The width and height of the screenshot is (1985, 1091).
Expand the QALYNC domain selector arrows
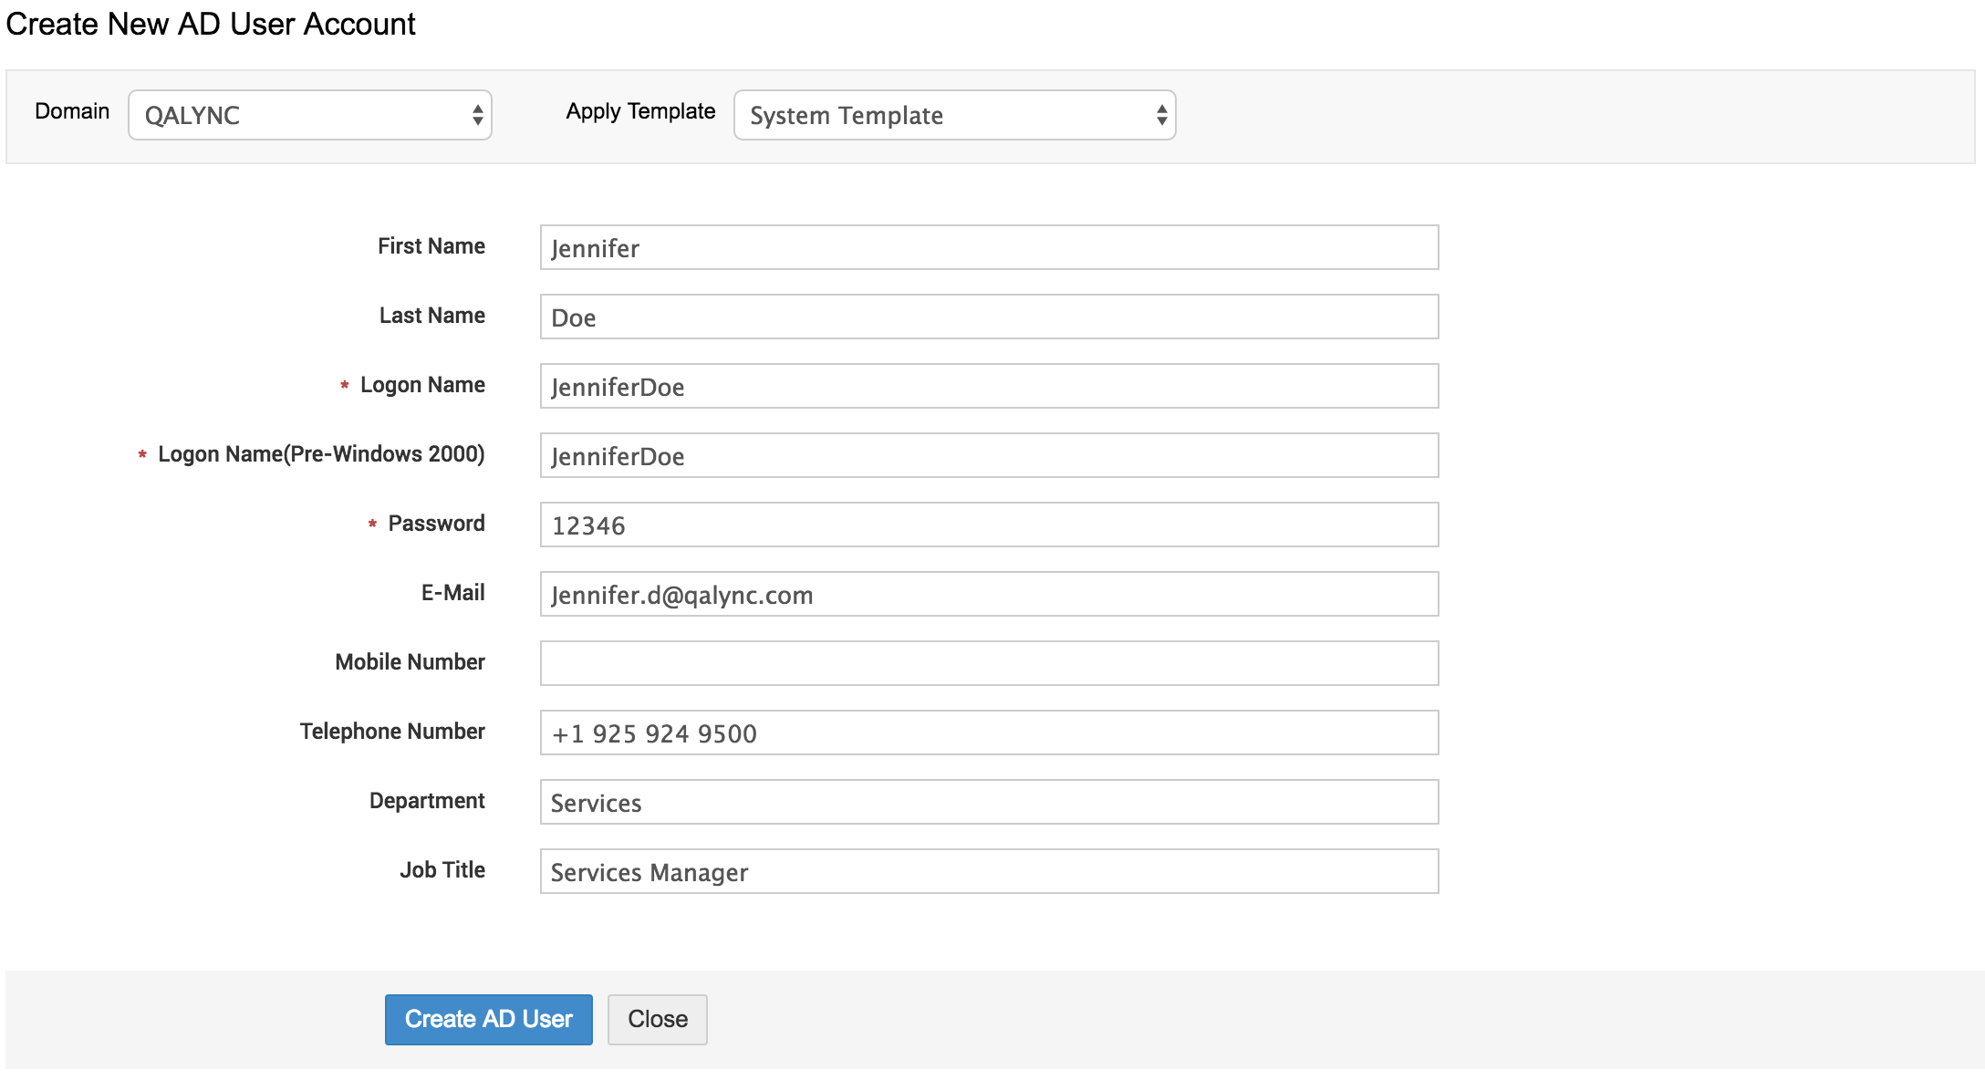pos(478,115)
